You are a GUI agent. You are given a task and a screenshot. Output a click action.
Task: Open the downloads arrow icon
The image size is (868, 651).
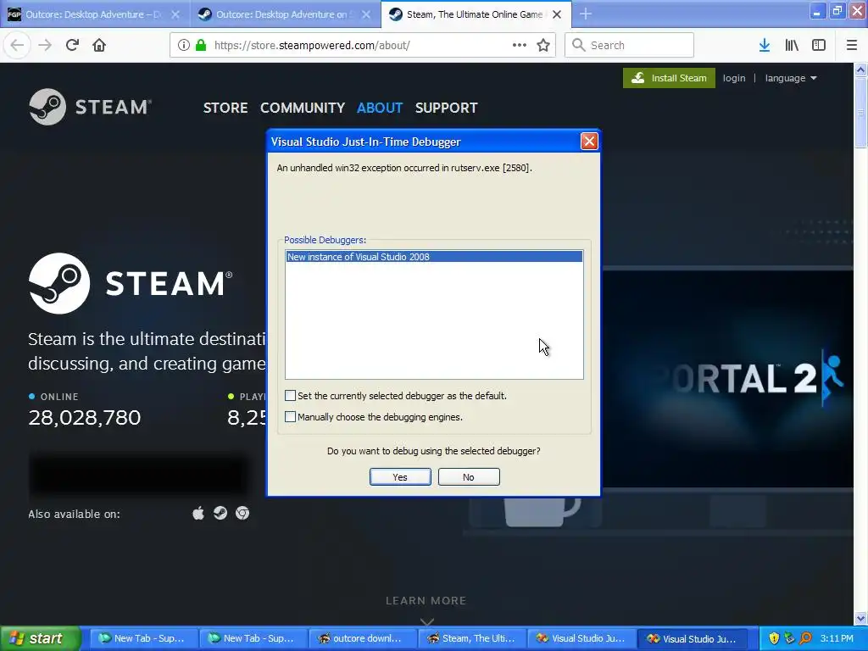pos(765,46)
